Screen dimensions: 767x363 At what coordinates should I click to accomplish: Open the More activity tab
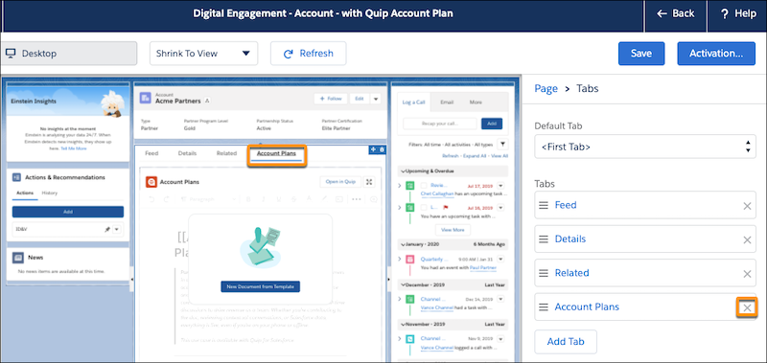pyautogui.click(x=476, y=102)
